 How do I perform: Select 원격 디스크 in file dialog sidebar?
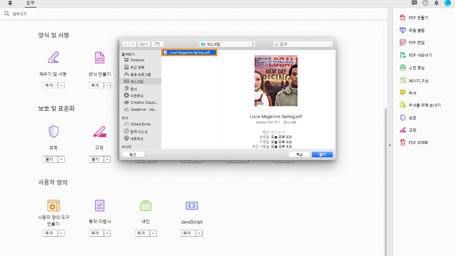click(141, 132)
